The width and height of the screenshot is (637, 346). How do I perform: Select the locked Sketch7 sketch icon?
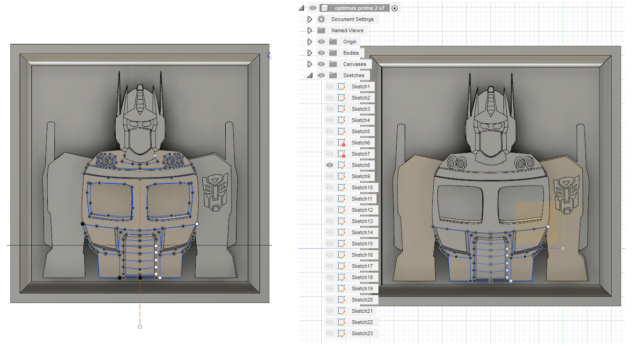tap(341, 154)
